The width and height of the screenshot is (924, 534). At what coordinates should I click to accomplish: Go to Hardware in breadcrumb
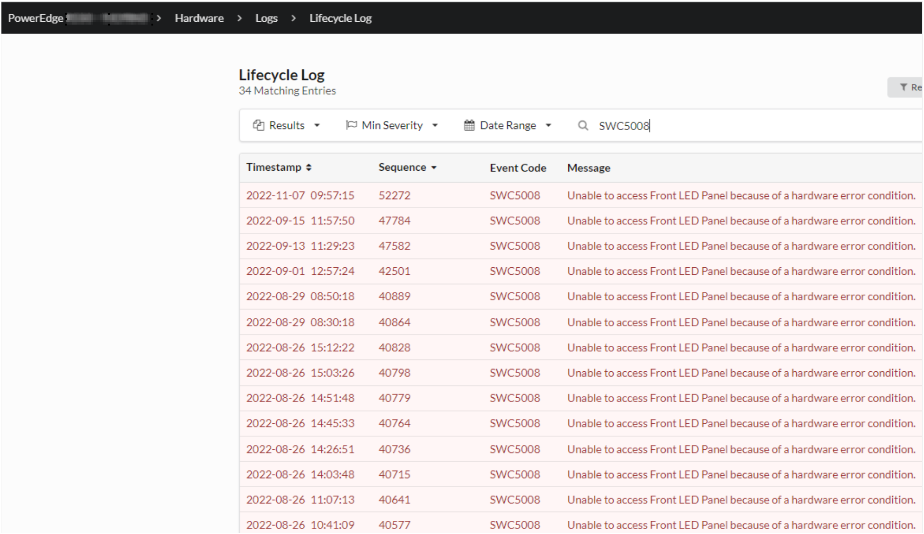pos(199,18)
